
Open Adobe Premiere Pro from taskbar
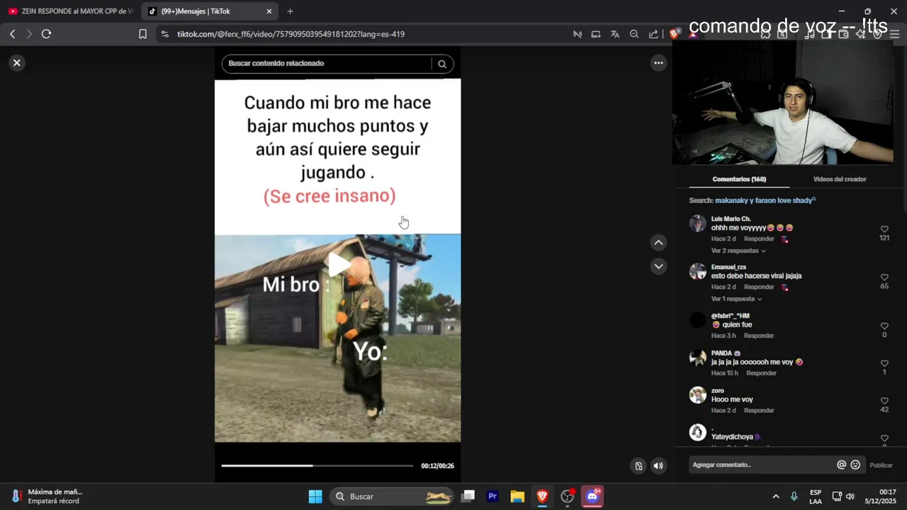point(492,497)
